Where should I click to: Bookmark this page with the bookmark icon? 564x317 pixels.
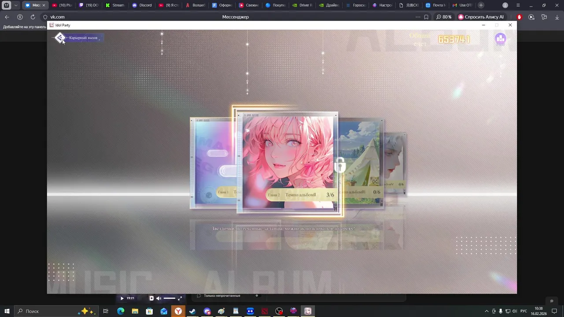pyautogui.click(x=426, y=17)
